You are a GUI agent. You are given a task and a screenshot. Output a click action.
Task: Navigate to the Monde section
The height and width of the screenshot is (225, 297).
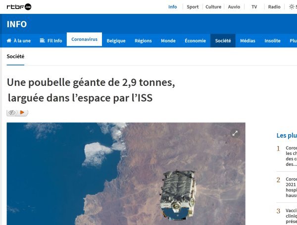168,41
